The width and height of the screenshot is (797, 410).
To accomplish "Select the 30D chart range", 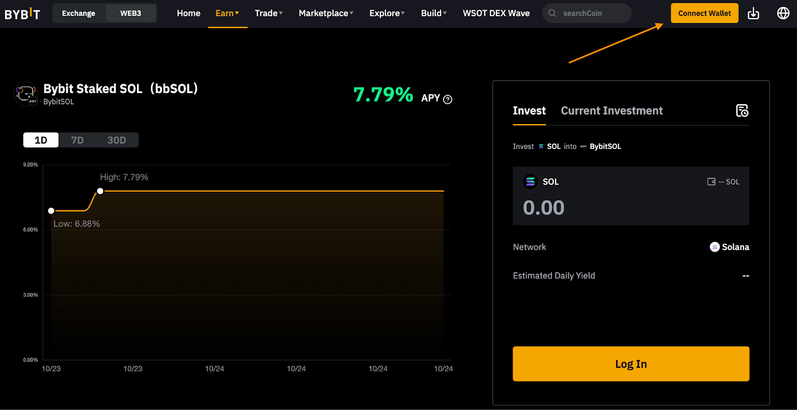I will pyautogui.click(x=117, y=140).
